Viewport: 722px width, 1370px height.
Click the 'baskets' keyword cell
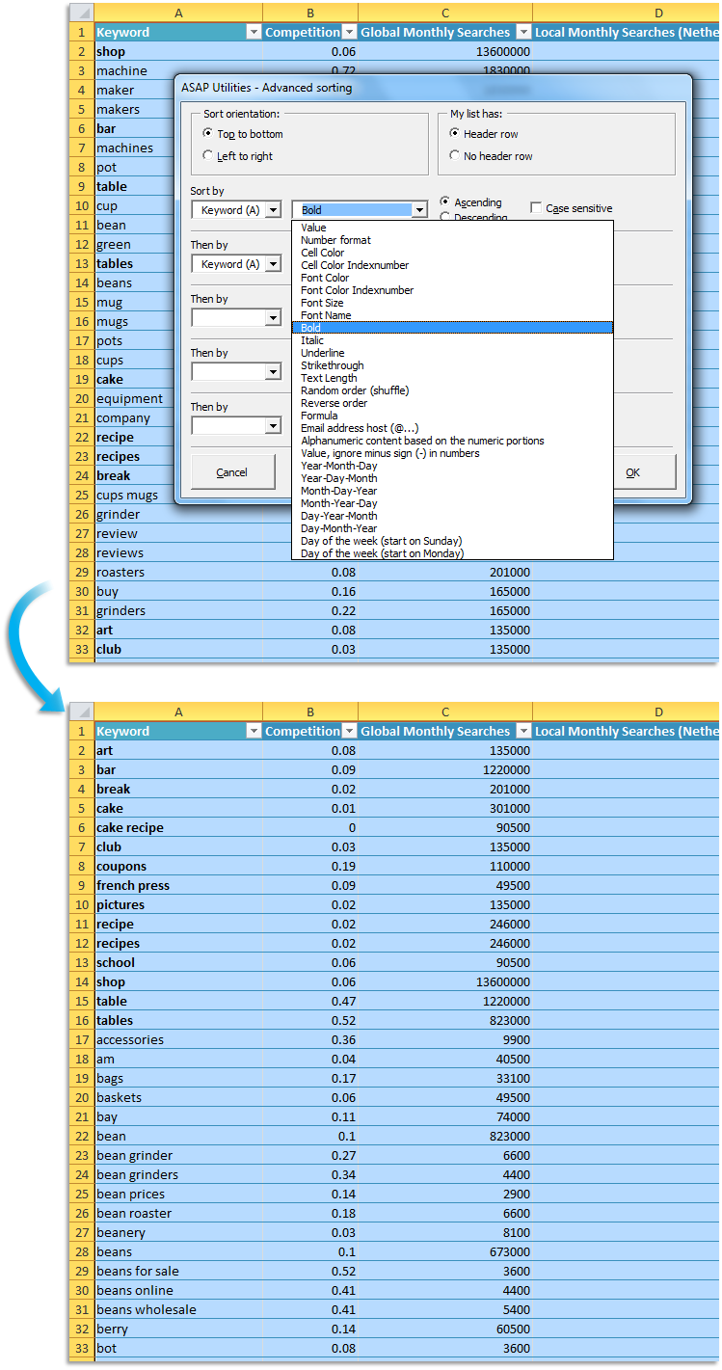178,1097
